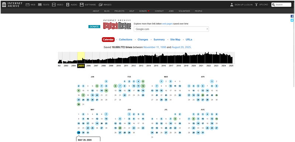Switch to the Calendar tab
295x142 pixels.
tap(108, 39)
